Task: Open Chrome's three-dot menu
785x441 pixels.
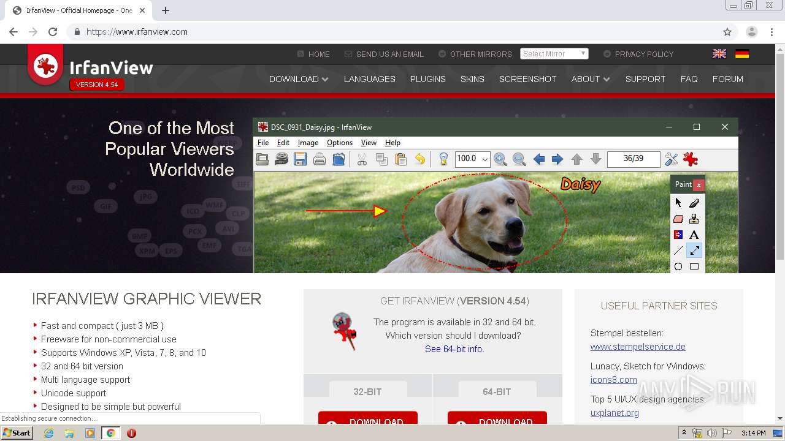Action: (x=772, y=32)
